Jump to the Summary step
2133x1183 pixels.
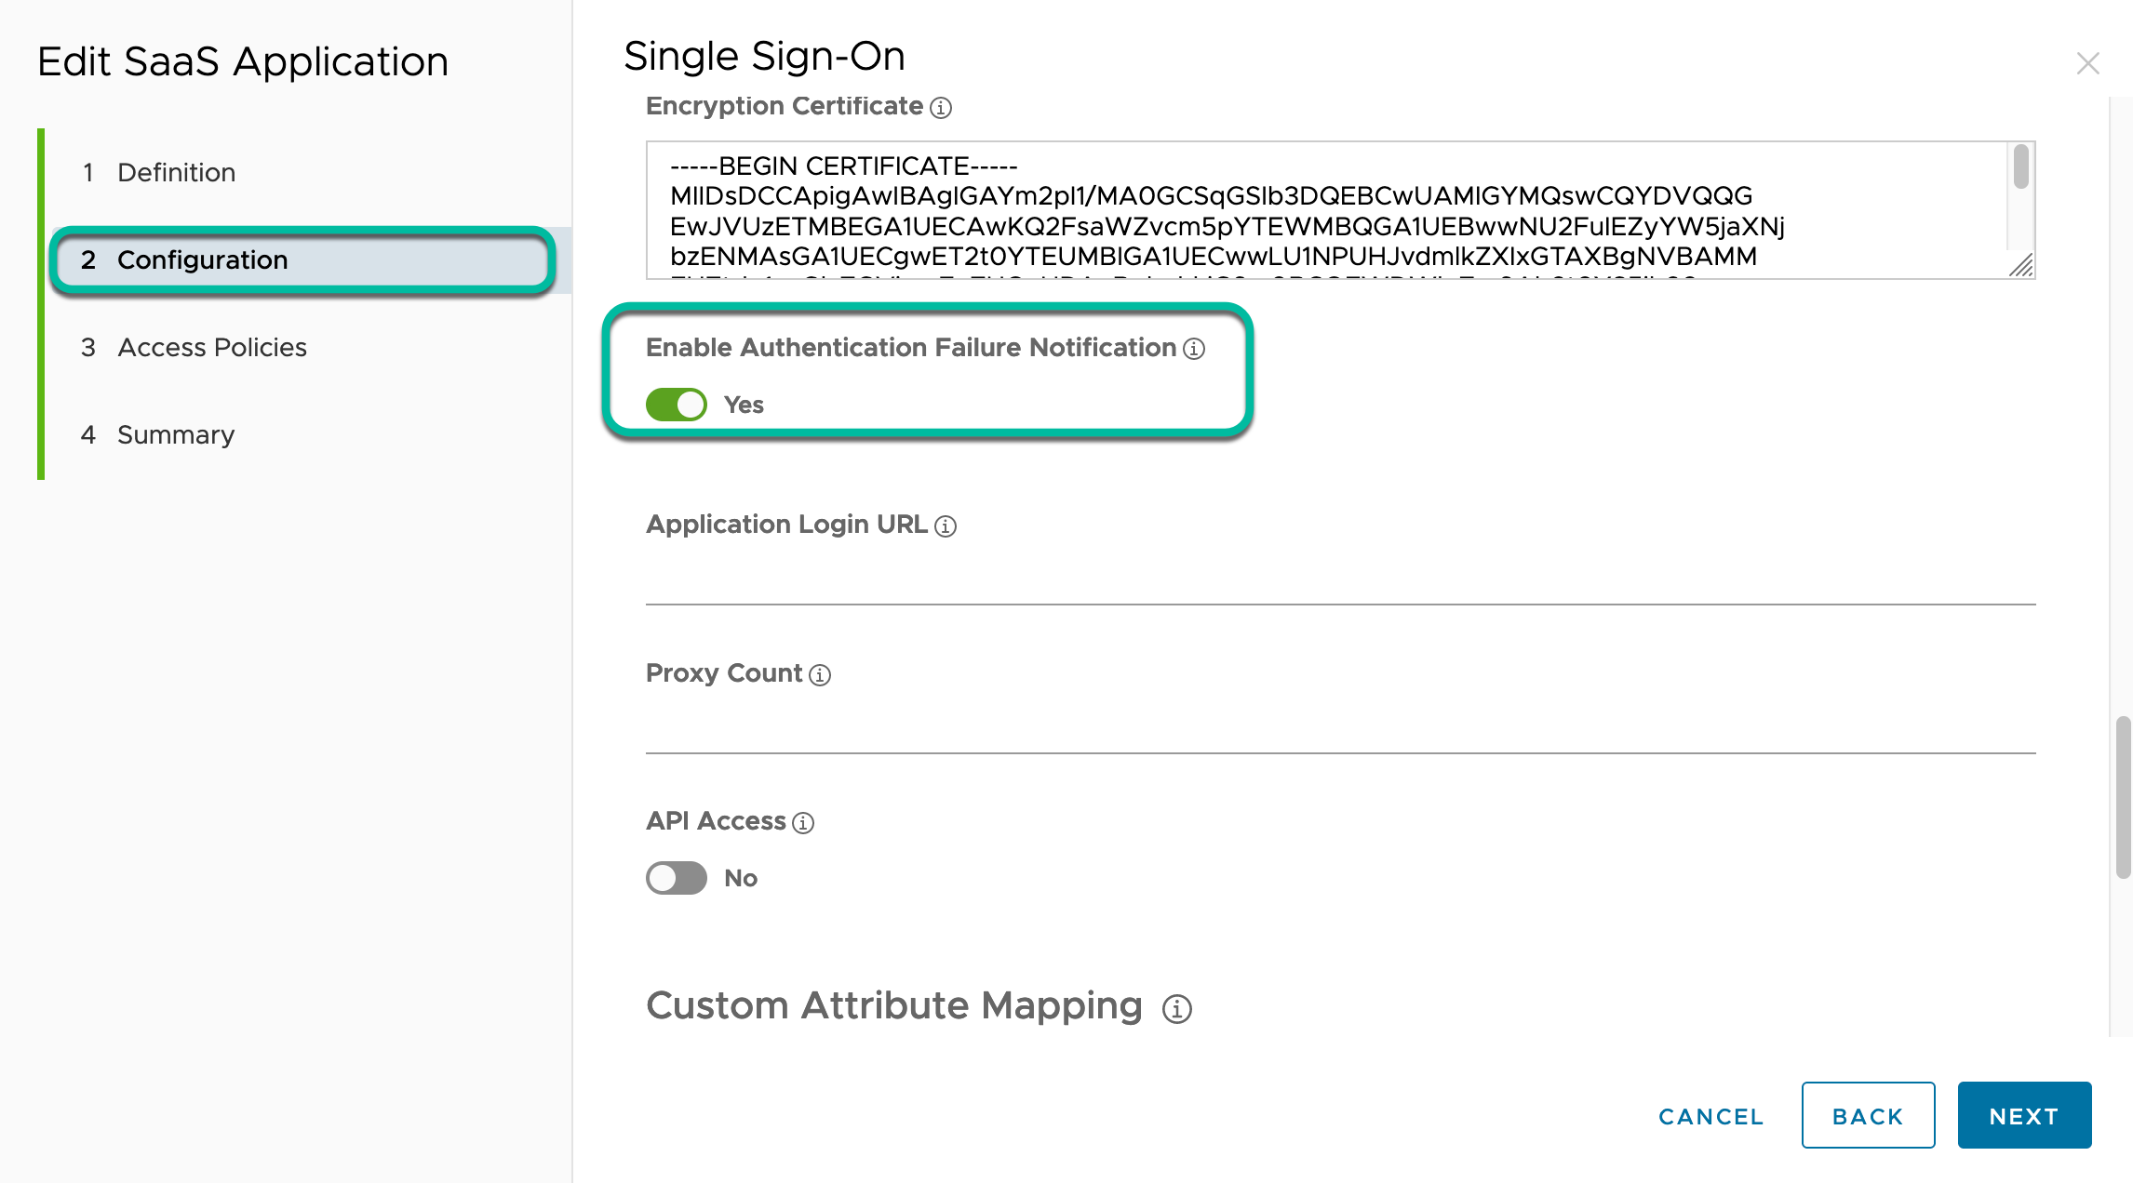176,434
